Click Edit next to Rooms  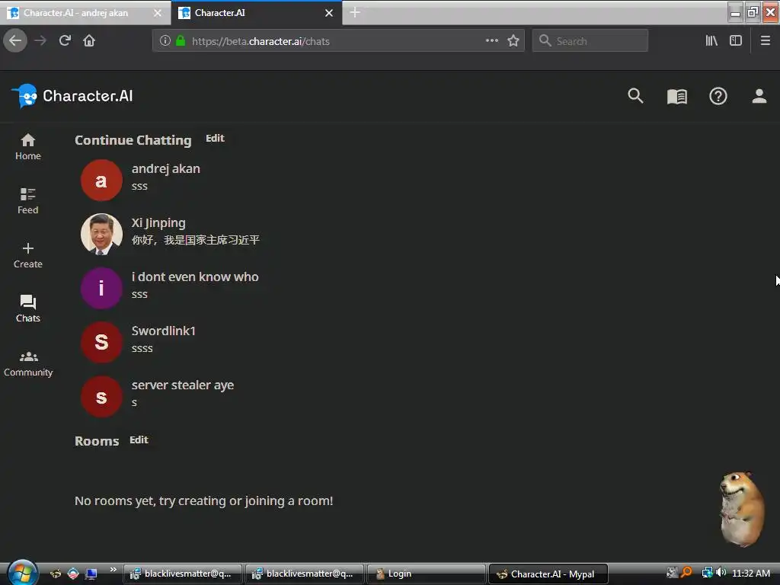(139, 440)
